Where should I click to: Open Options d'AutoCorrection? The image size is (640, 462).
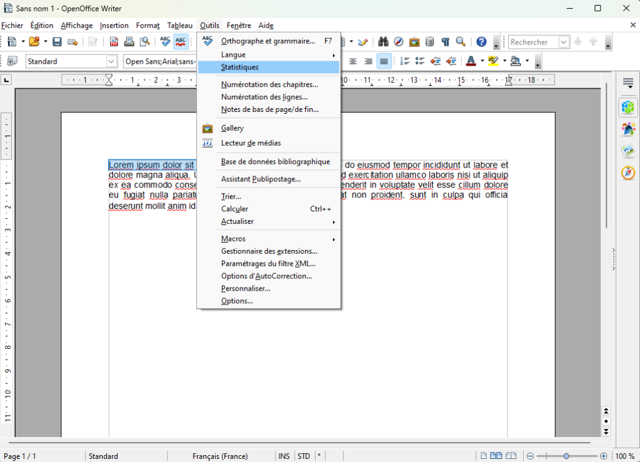point(269,276)
